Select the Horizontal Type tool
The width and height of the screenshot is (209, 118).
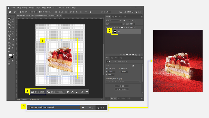pyautogui.click(x=13, y=42)
